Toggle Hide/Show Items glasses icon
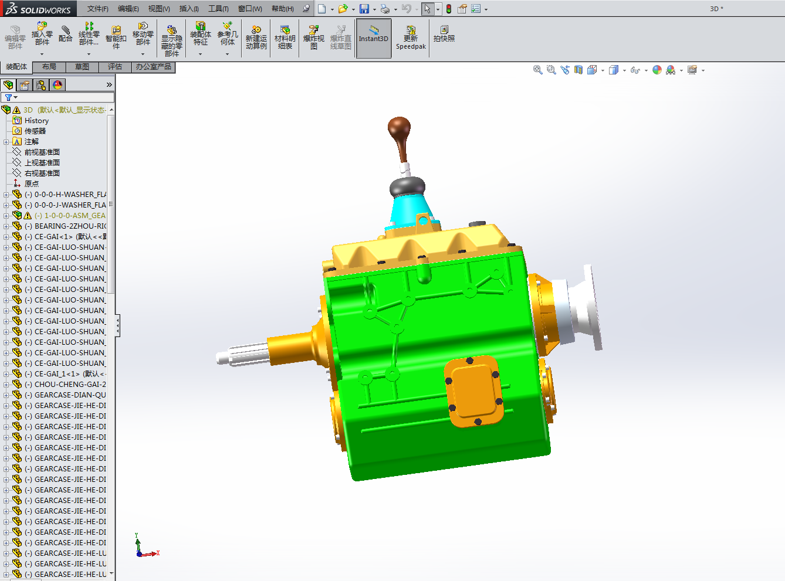The width and height of the screenshot is (785, 581). 635,70
